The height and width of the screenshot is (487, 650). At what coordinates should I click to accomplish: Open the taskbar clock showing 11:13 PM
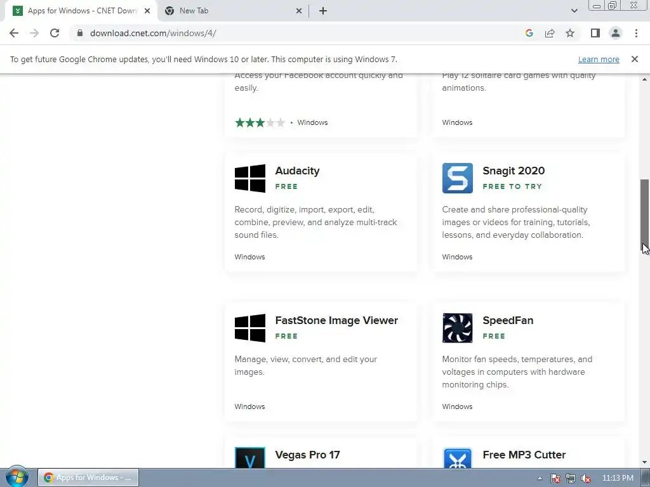618,478
